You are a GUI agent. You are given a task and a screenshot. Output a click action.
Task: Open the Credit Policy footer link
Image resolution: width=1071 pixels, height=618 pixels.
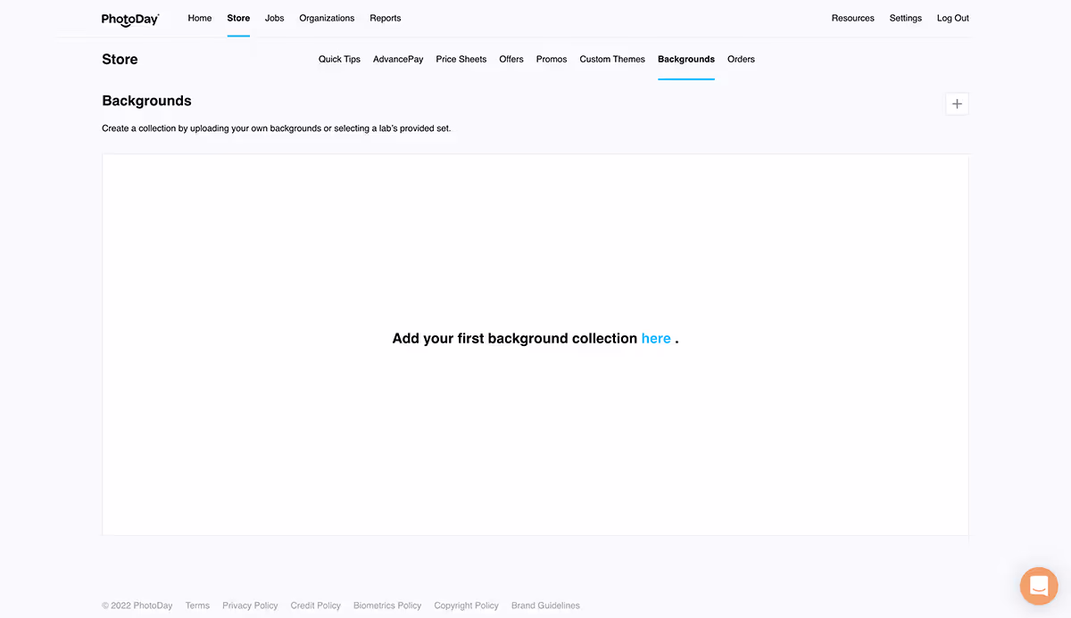click(316, 606)
